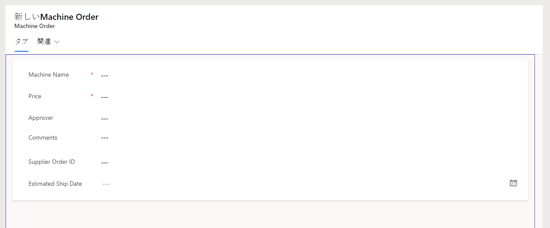Open the 関連 related menu
The image size is (550, 228).
tap(44, 42)
